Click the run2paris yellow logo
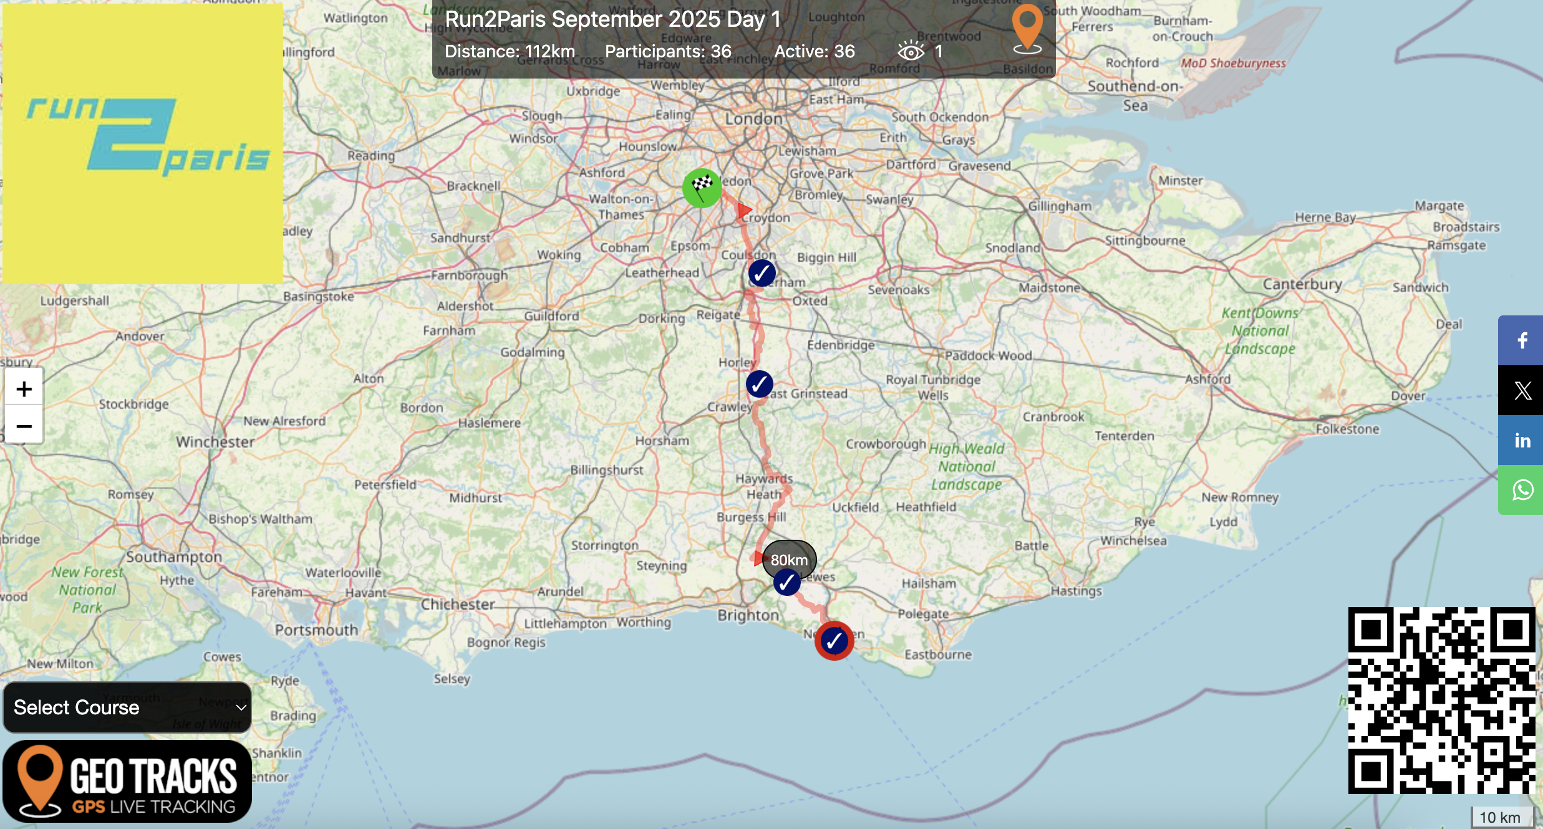Image resolution: width=1543 pixels, height=829 pixels. 143,143
